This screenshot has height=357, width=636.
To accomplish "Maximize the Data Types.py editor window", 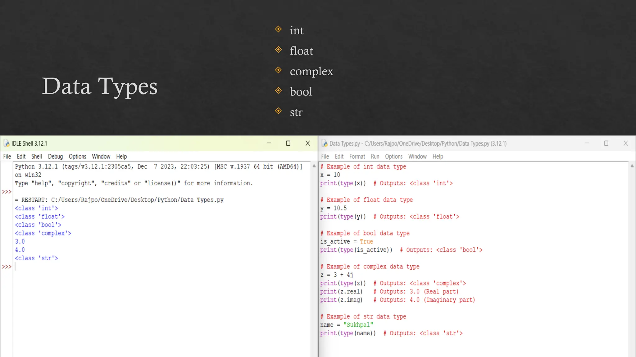I will tap(606, 143).
